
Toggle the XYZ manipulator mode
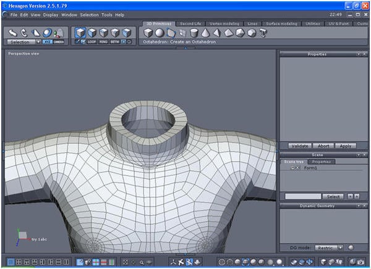click(48, 42)
